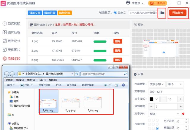Expand 未登录 account dropdown
This screenshot has width=190, height=130.
pos(142,3)
